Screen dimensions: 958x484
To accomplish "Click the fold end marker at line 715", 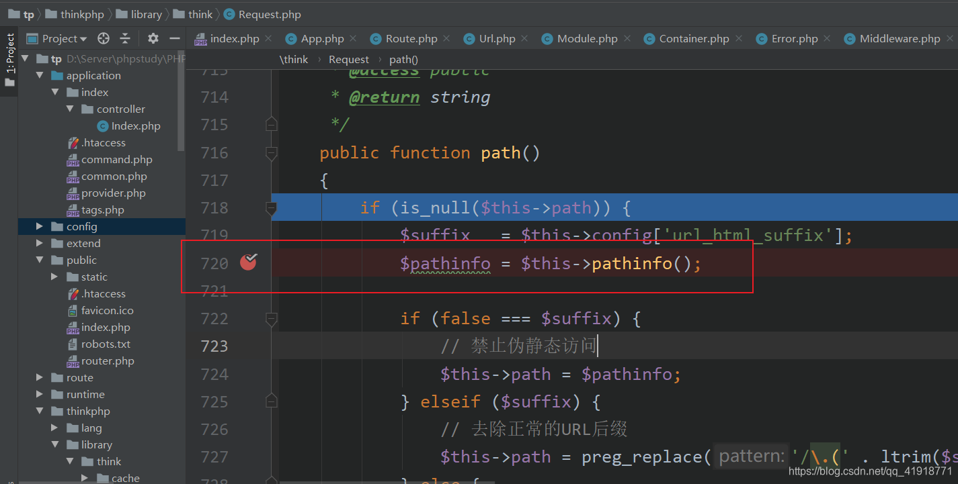I will click(271, 125).
